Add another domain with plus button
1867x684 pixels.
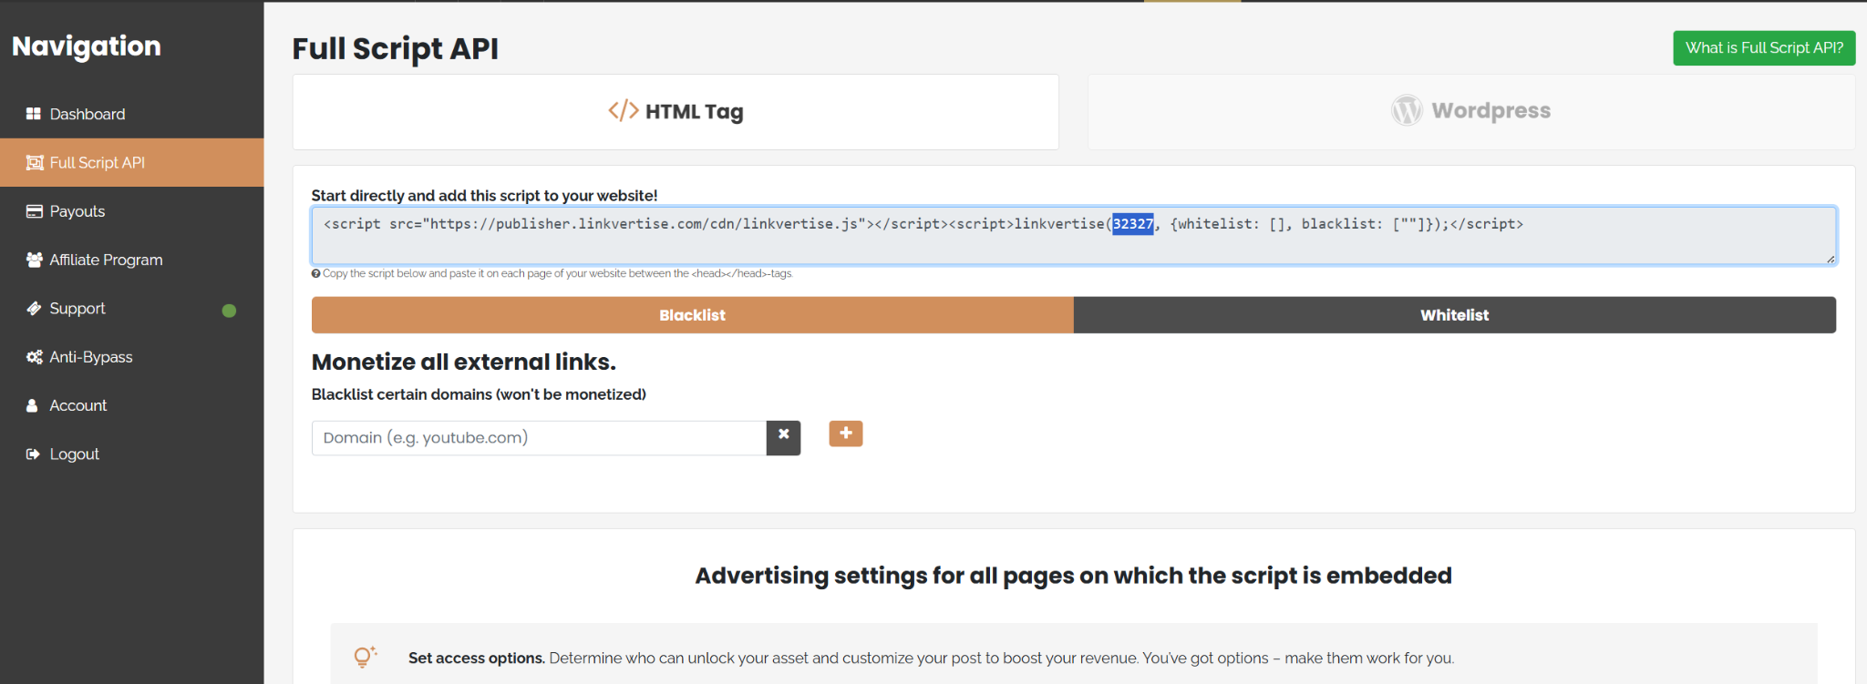coord(845,434)
